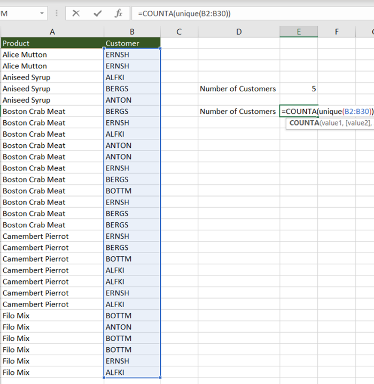Select the column C header
The image size is (374, 384).
[x=179, y=32]
